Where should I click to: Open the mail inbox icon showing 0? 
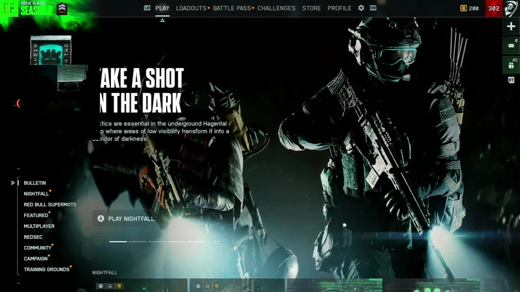pos(511,45)
